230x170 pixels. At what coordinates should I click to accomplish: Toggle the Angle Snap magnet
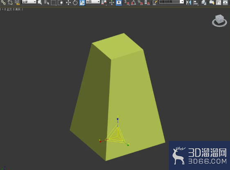pos(134,2)
